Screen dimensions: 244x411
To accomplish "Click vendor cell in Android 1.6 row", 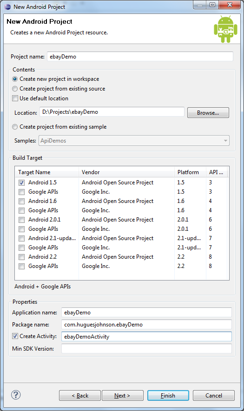I will pos(118,201).
